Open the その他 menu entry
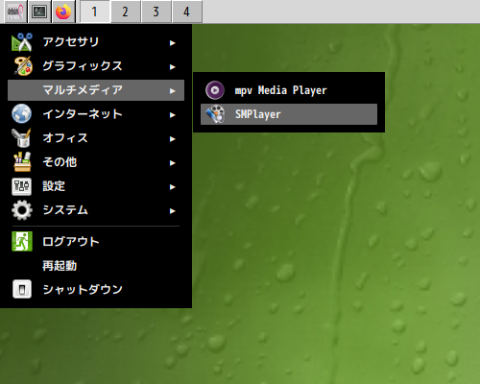The image size is (480, 384). 96,162
